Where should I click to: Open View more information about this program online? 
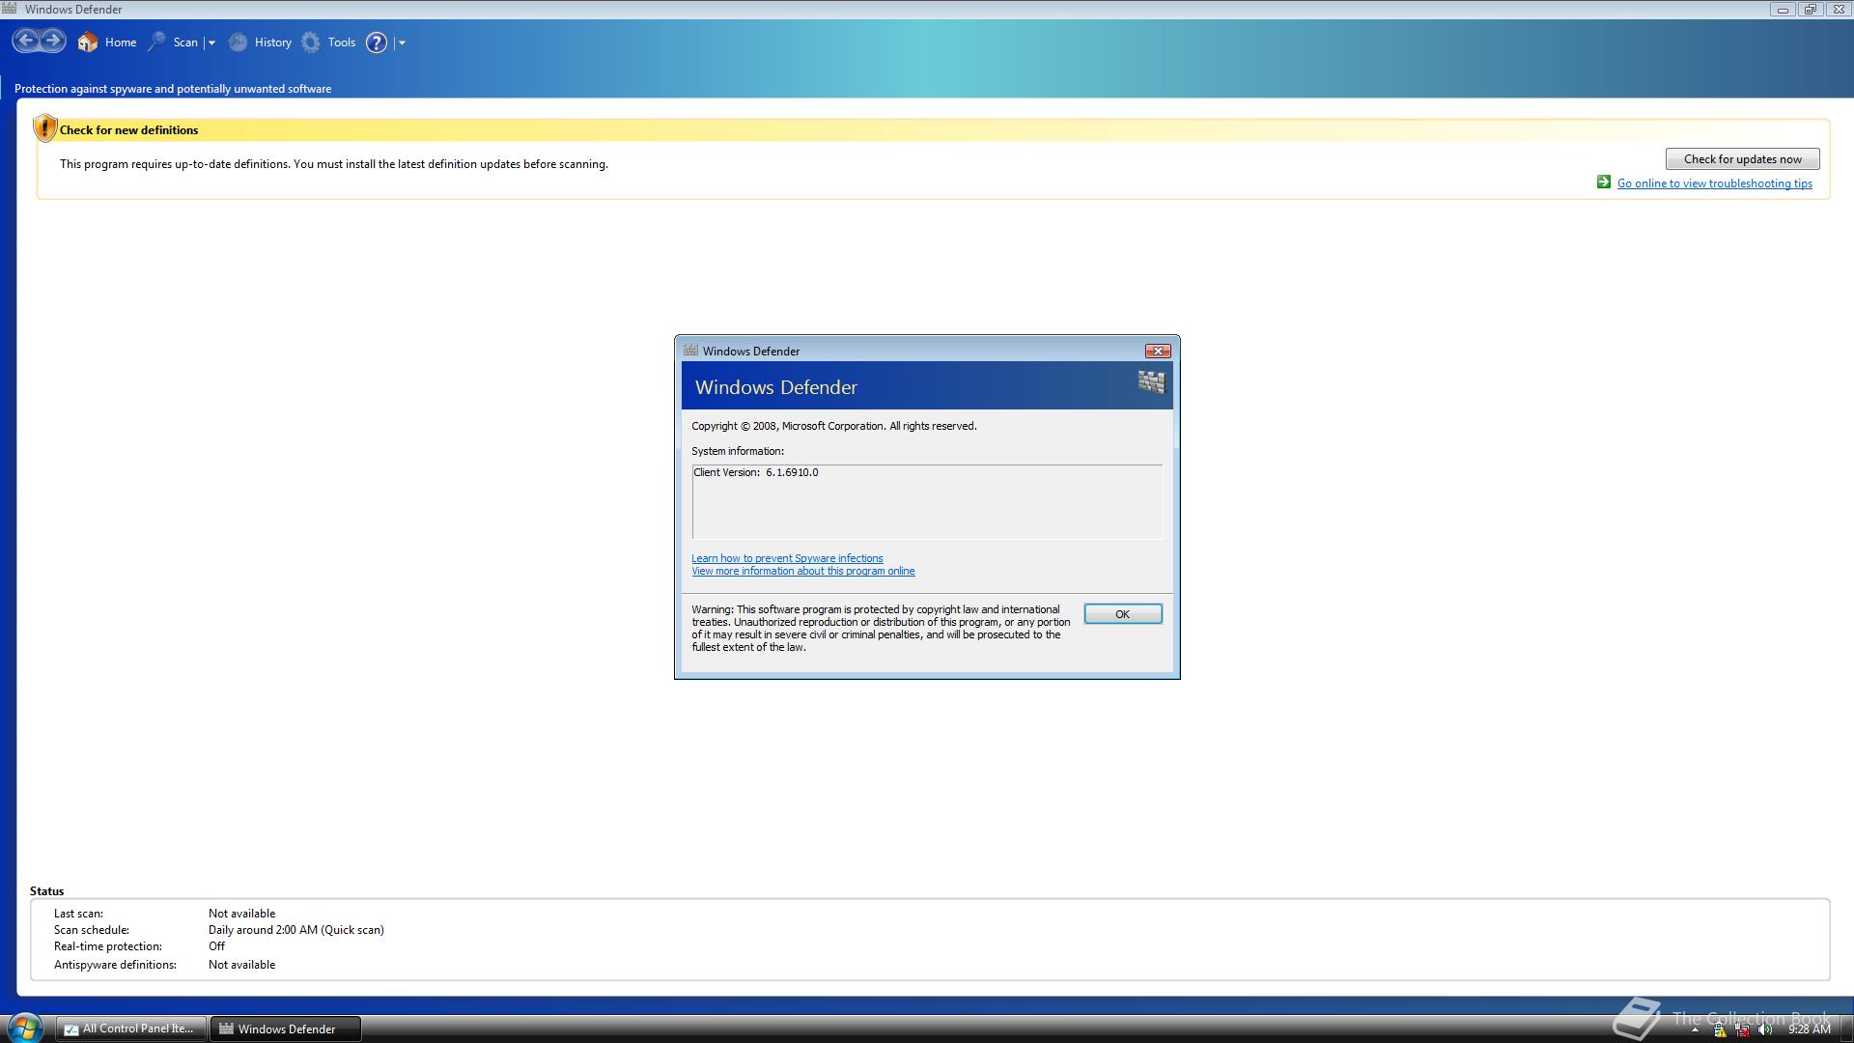[x=802, y=571]
